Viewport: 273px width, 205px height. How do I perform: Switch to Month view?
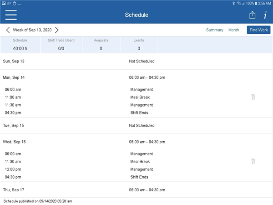[233, 30]
